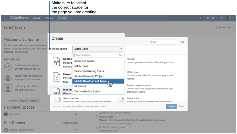The width and height of the screenshot is (237, 134).
Task: Click the How-to article template icon
Action: 56,77
